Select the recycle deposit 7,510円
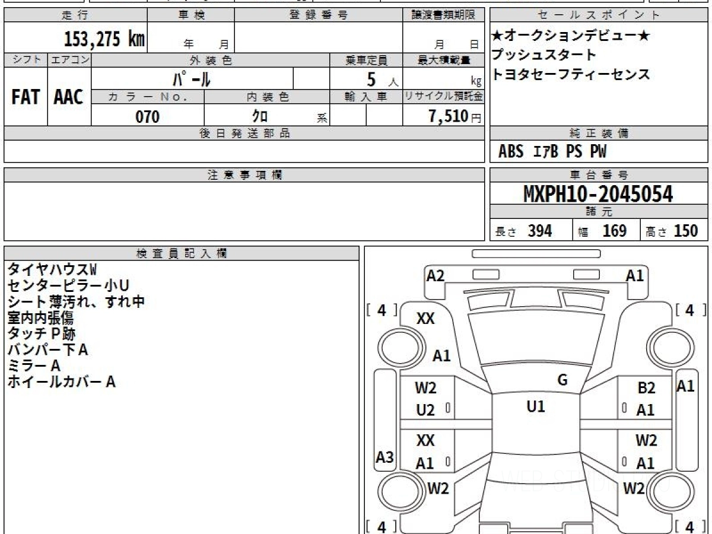 [x=455, y=116]
